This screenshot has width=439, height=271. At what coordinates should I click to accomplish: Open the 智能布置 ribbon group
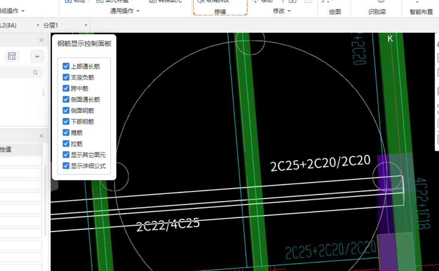coord(421,12)
